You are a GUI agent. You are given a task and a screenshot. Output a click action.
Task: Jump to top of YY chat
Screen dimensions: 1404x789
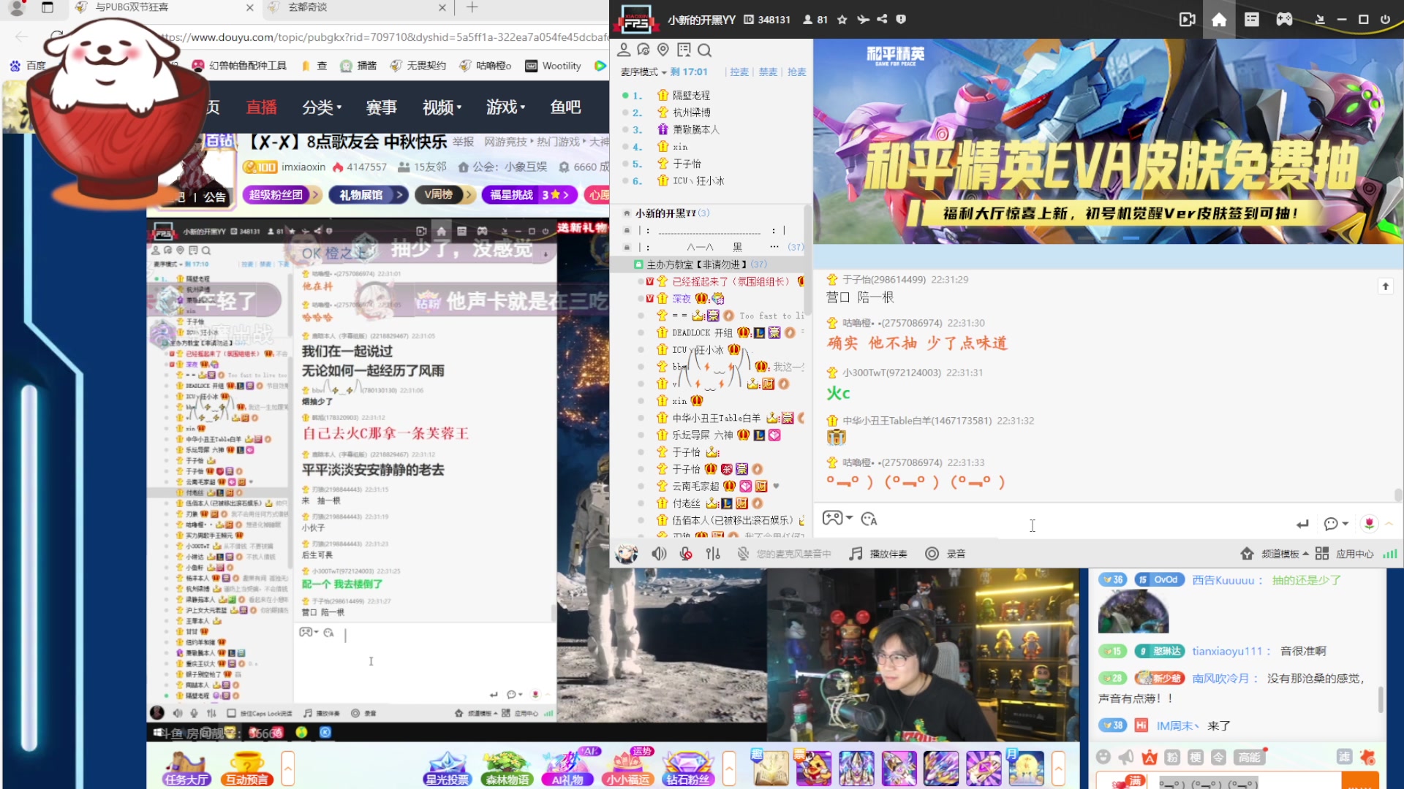click(1385, 286)
